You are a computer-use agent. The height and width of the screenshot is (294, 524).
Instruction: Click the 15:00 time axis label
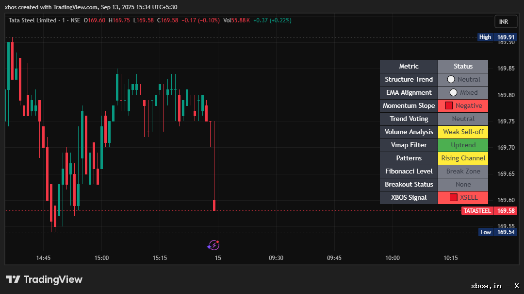coord(101,258)
